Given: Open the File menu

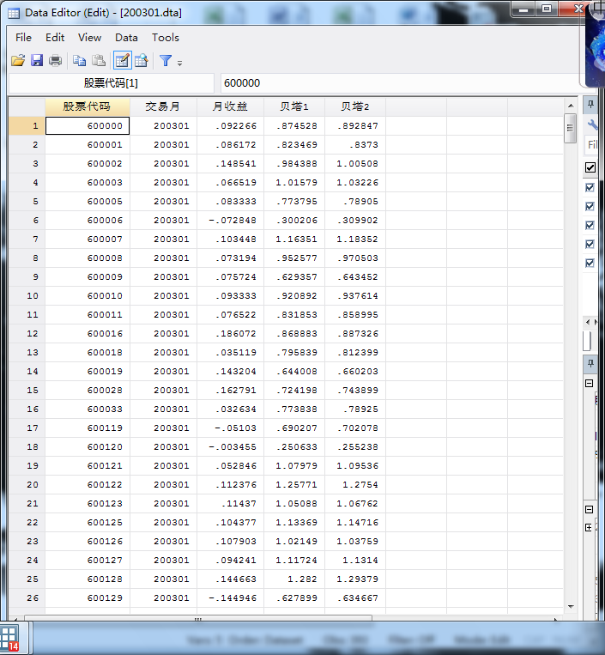Looking at the screenshot, I should tap(23, 38).
